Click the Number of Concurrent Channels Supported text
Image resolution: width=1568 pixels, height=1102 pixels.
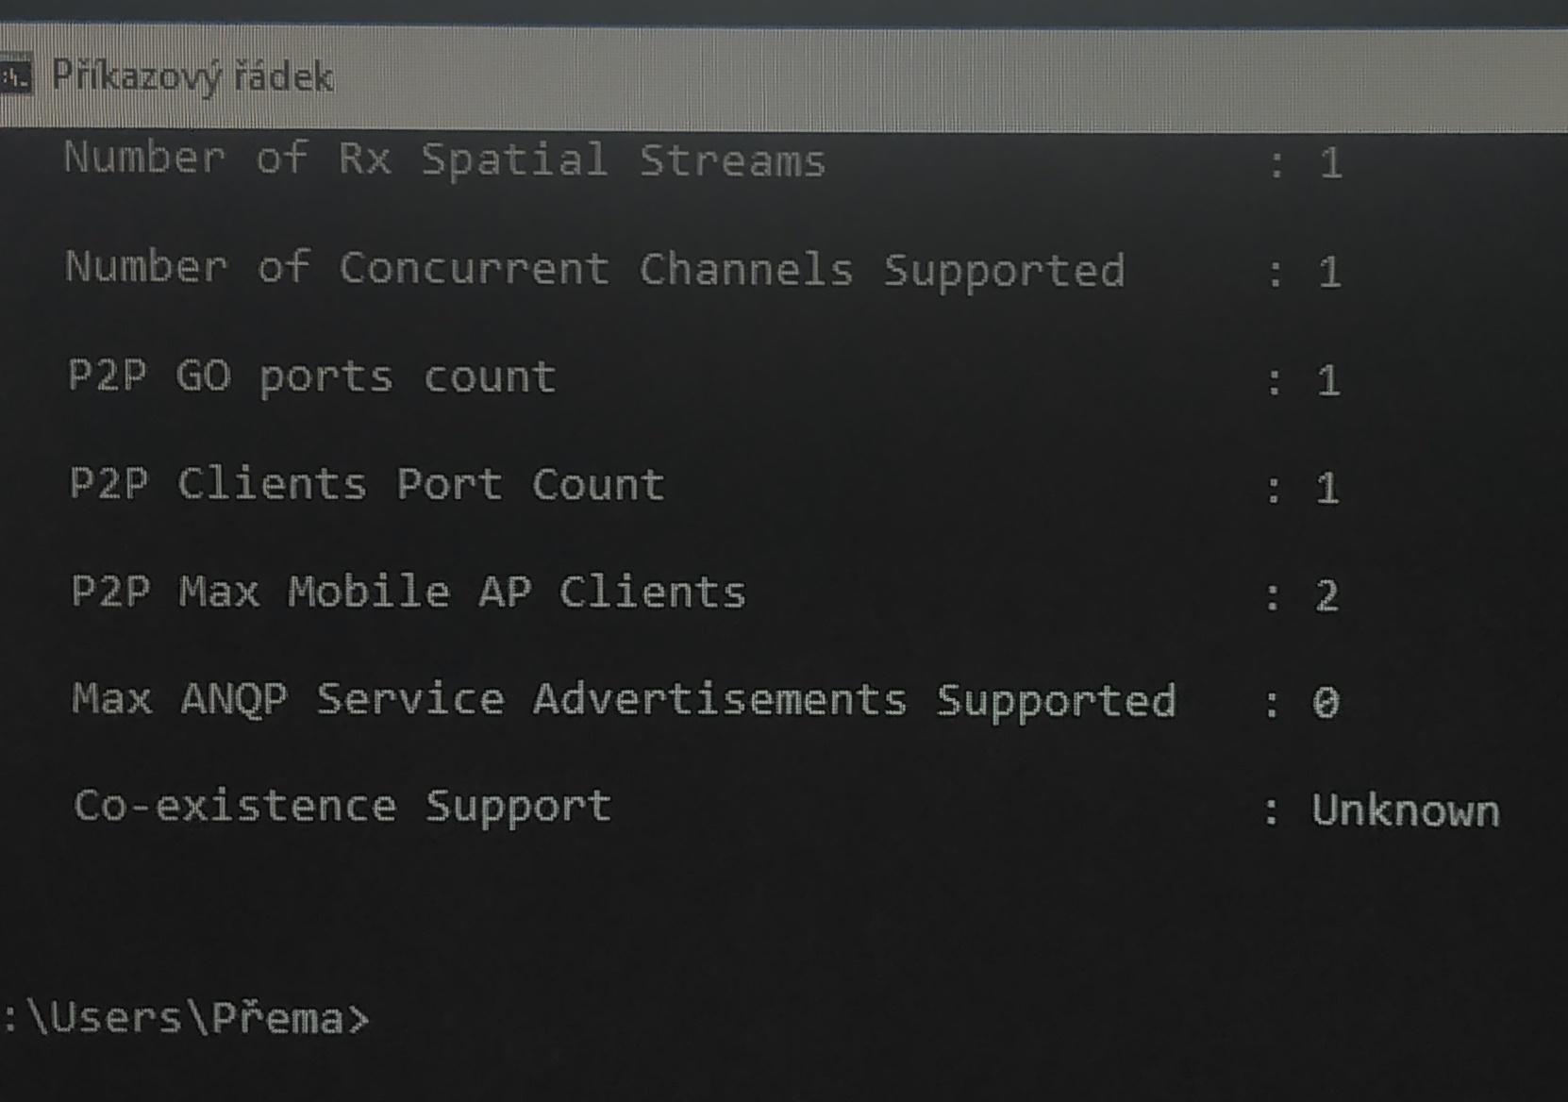point(594,269)
